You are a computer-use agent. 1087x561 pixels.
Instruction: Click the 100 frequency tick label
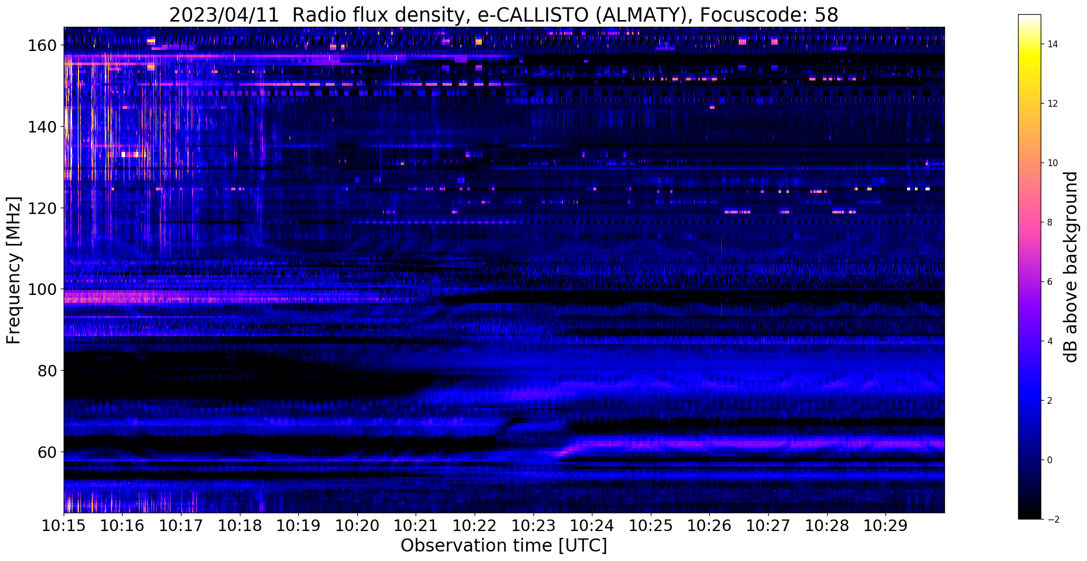[x=43, y=289]
